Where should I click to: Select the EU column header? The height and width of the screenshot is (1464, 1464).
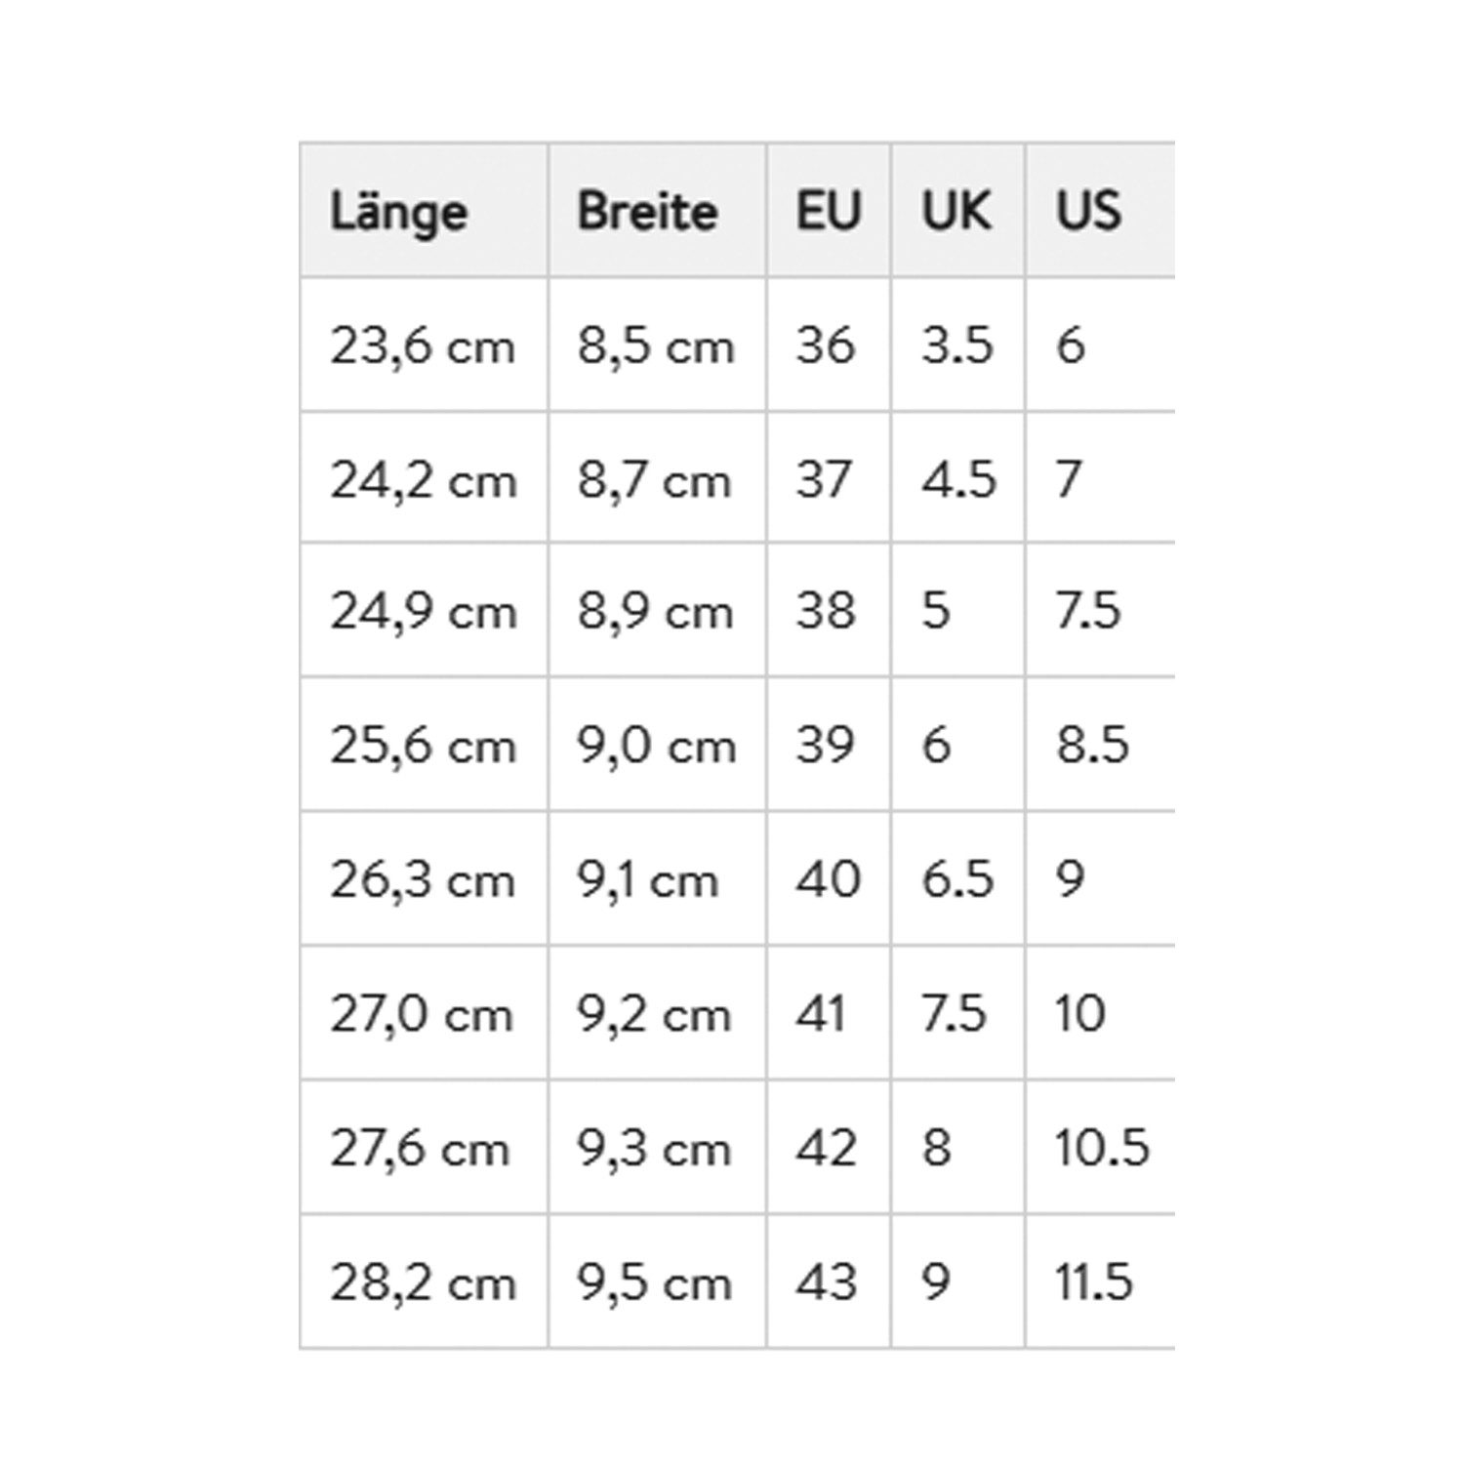[x=828, y=211]
